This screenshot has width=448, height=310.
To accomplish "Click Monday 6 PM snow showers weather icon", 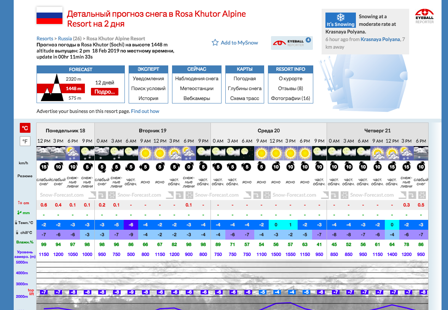I will tap(73, 153).
